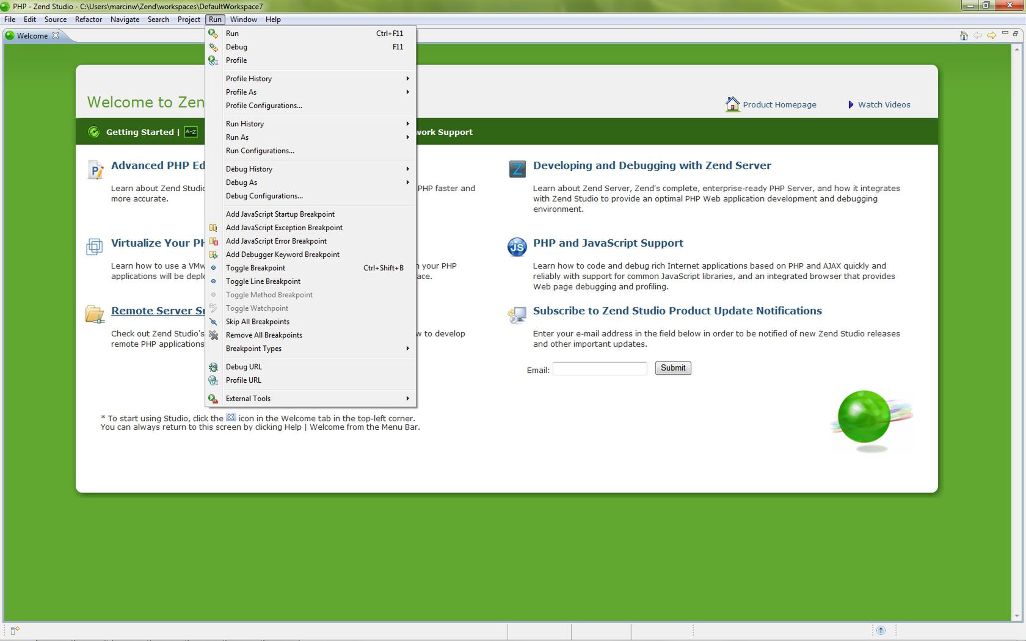Open the Help menu
1026x641 pixels.
273,20
